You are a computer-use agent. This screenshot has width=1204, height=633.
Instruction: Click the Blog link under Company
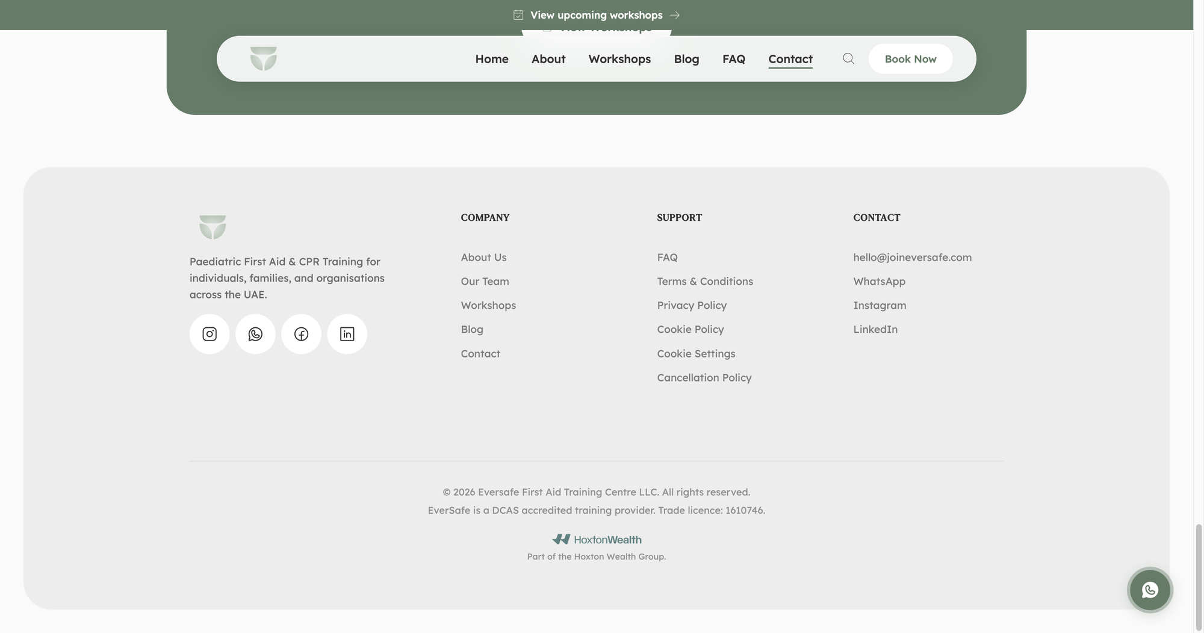coord(472,330)
